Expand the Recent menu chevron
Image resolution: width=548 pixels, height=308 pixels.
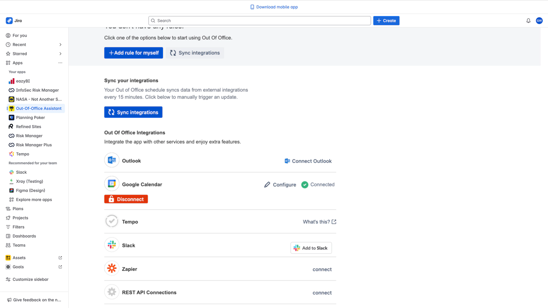coord(60,45)
